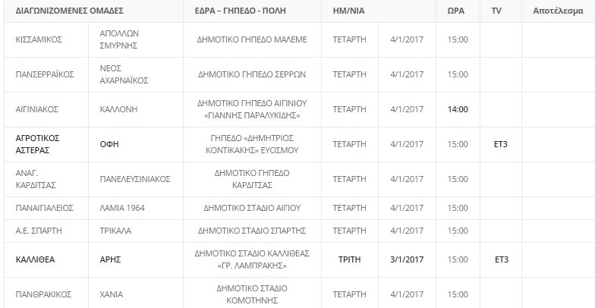Viewport: 595px width, 308px height.
Task: Click the TV column header
Action: [496, 11]
